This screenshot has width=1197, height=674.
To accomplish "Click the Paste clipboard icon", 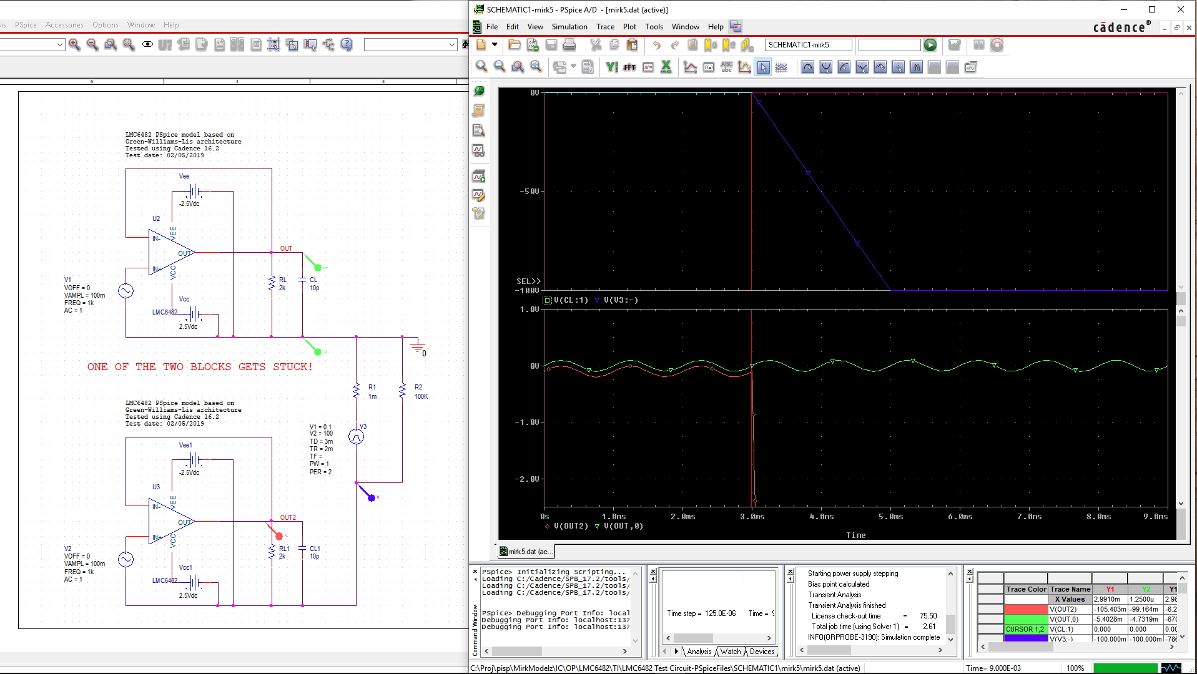I will point(632,45).
